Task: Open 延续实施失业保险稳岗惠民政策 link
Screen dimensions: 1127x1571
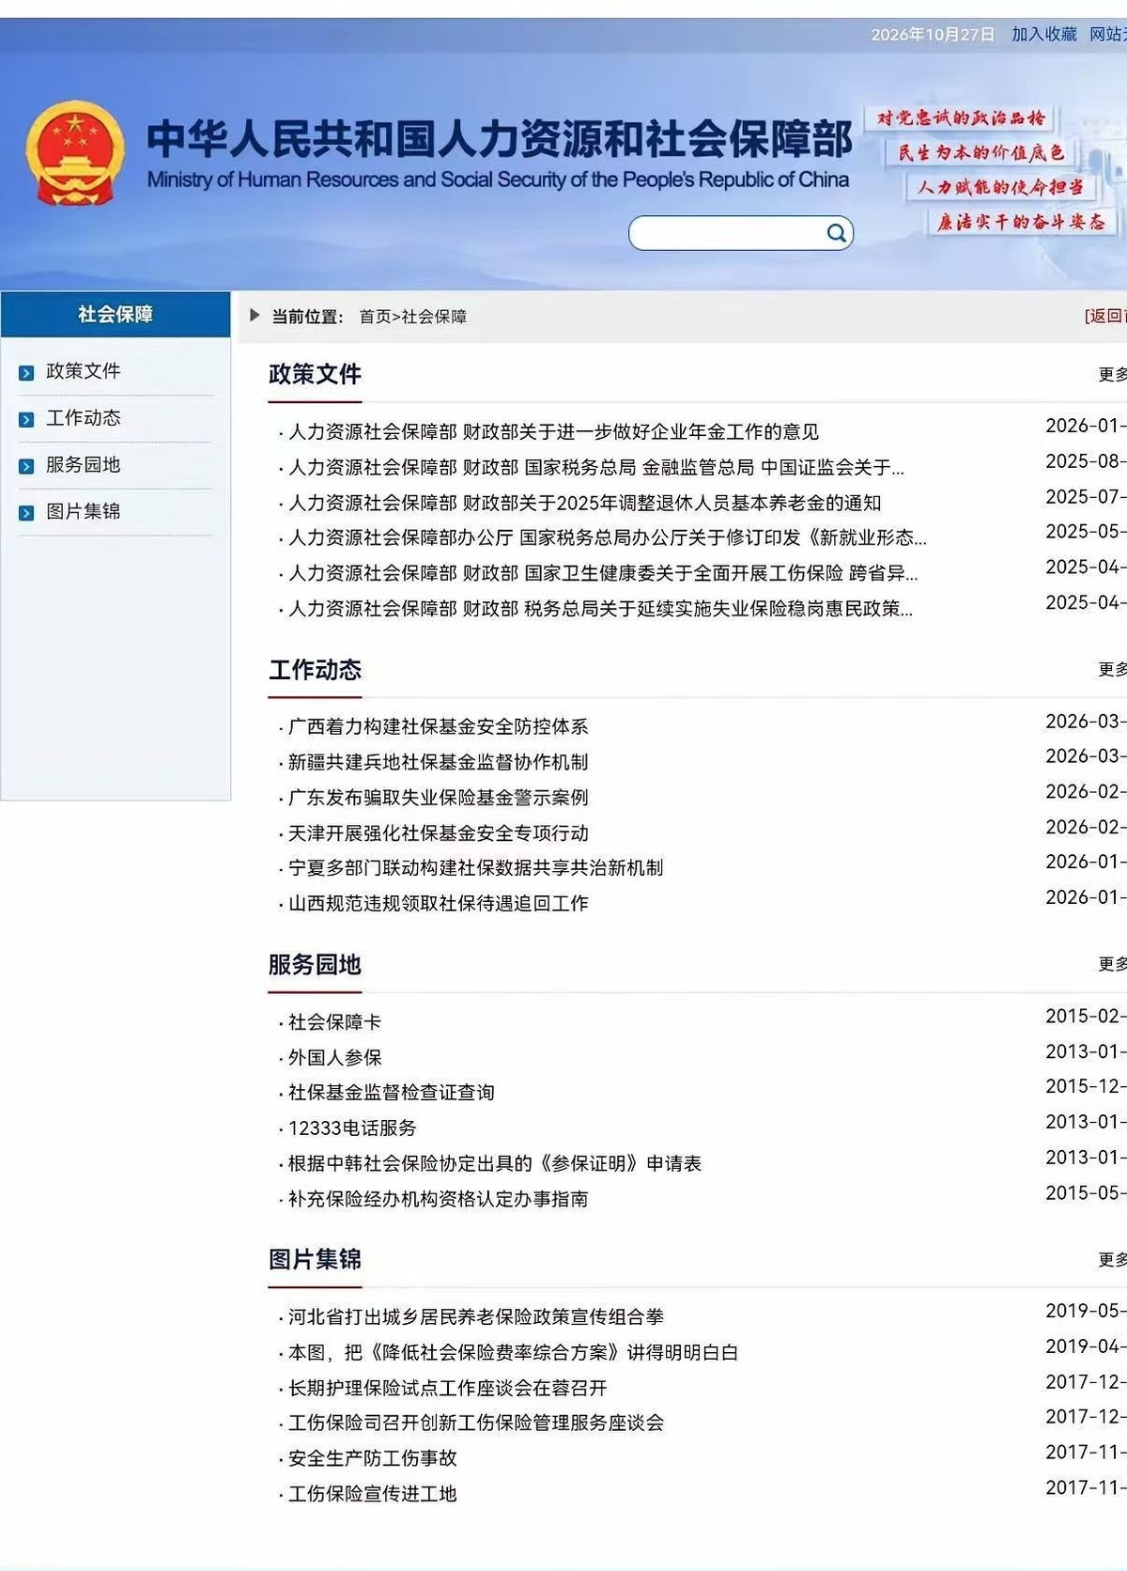Action: (x=600, y=609)
